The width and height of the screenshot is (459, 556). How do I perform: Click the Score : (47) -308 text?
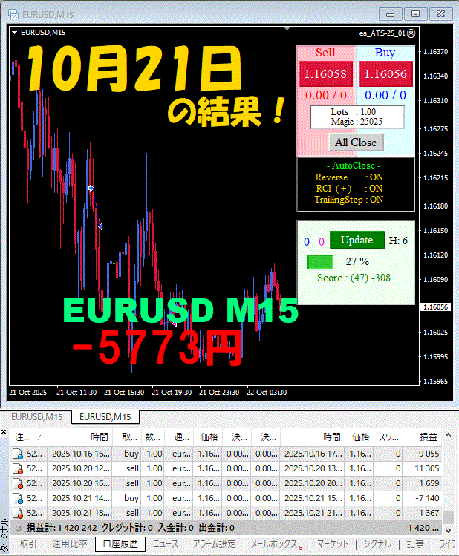[354, 278]
